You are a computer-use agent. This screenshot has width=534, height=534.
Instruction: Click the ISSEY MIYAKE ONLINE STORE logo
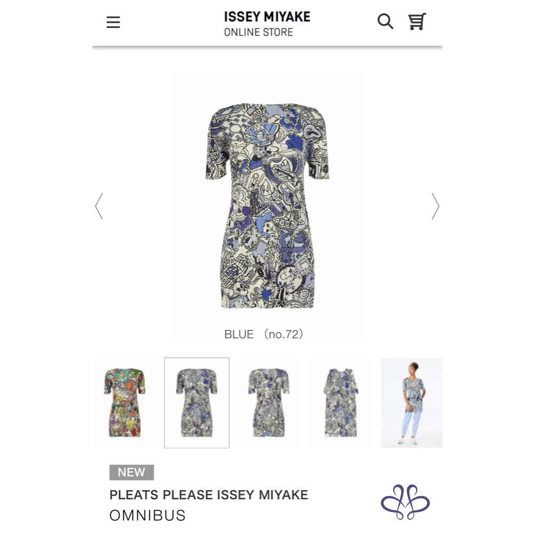point(267,24)
